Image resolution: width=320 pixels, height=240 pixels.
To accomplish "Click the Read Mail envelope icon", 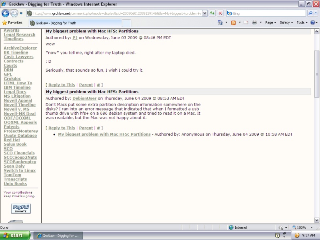I will point(246,22).
